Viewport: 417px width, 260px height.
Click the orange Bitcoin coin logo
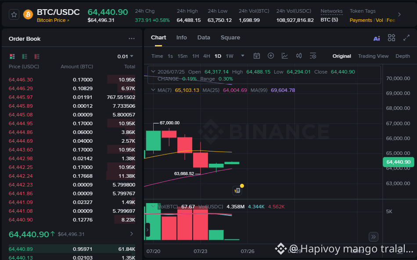[28, 14]
